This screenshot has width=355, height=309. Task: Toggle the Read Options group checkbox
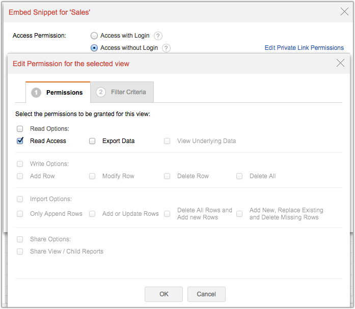click(20, 129)
